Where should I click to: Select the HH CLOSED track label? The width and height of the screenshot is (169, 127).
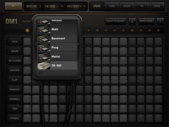(x=15, y=61)
